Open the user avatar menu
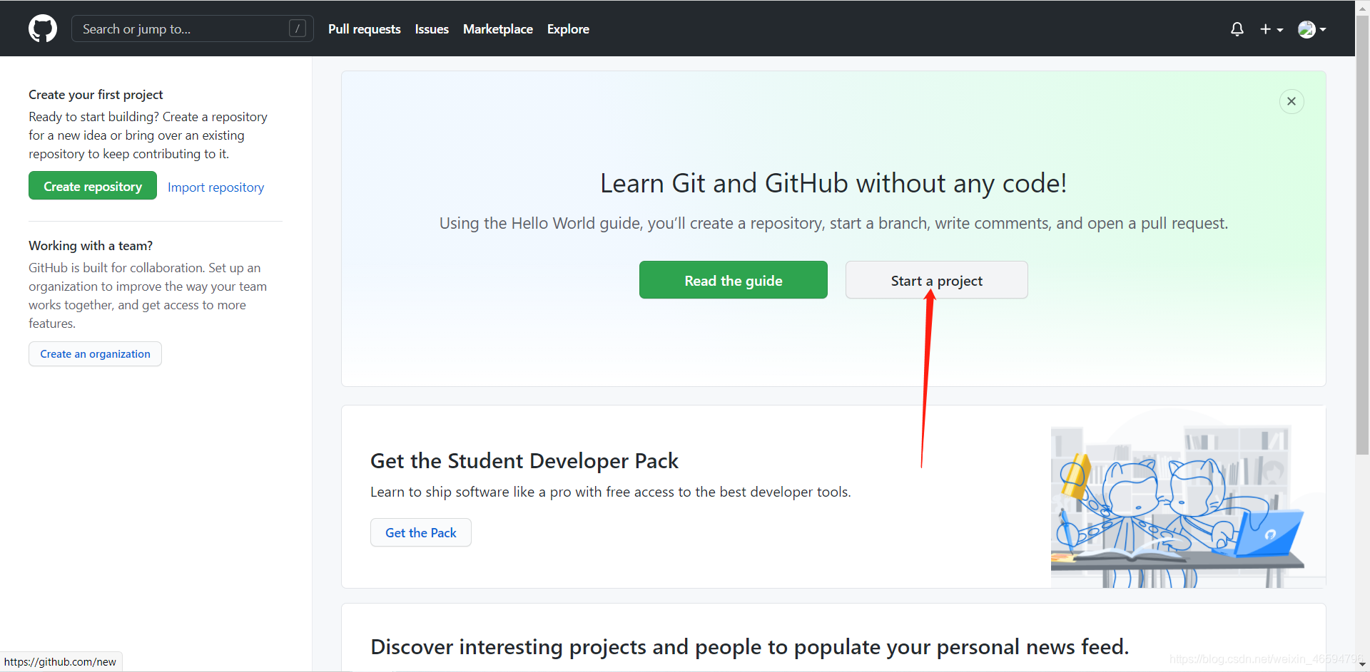Screen dimensions: 1370x672 click(1311, 29)
